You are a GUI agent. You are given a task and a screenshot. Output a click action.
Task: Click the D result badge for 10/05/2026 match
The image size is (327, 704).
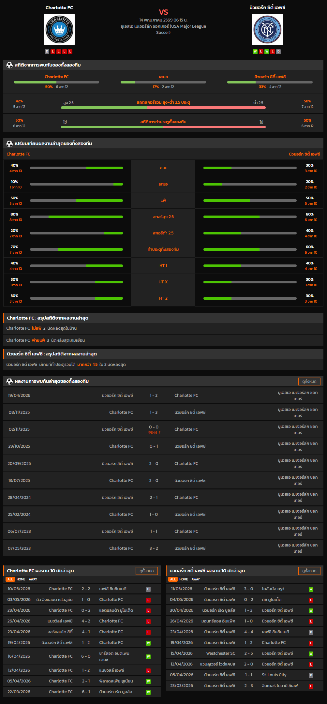pos(148,589)
